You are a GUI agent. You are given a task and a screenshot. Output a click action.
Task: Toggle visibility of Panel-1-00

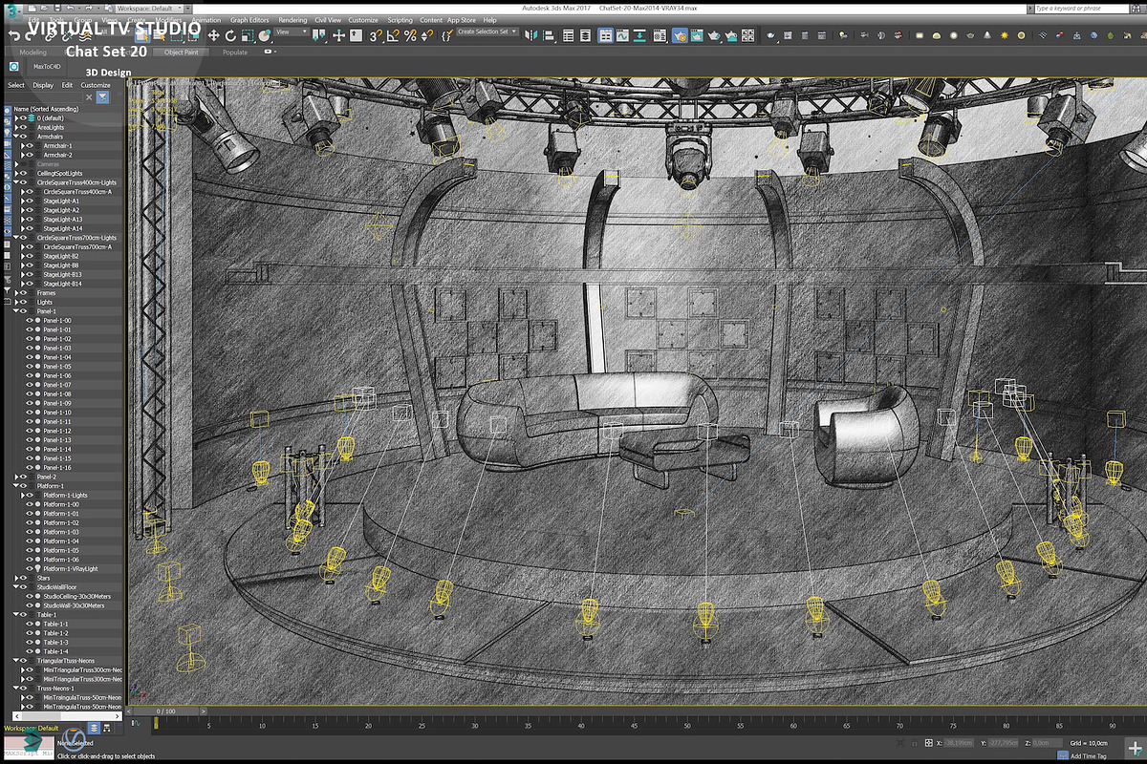(x=30, y=321)
